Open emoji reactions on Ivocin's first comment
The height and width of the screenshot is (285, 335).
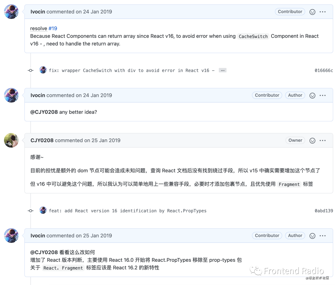click(312, 11)
